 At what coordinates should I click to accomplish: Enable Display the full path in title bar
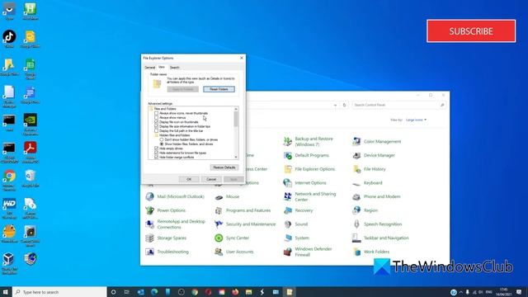(x=156, y=131)
